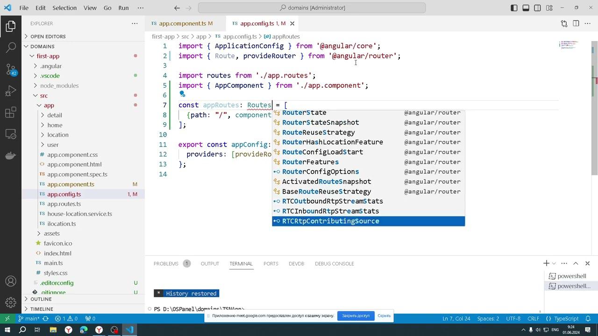This screenshot has height=336, width=598.
Task: Maximize the panel size with the caret
Action: 576,264
